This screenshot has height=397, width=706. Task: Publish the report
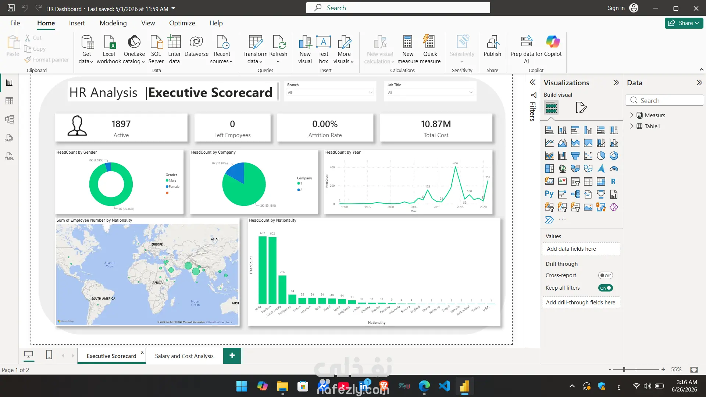pyautogui.click(x=492, y=46)
